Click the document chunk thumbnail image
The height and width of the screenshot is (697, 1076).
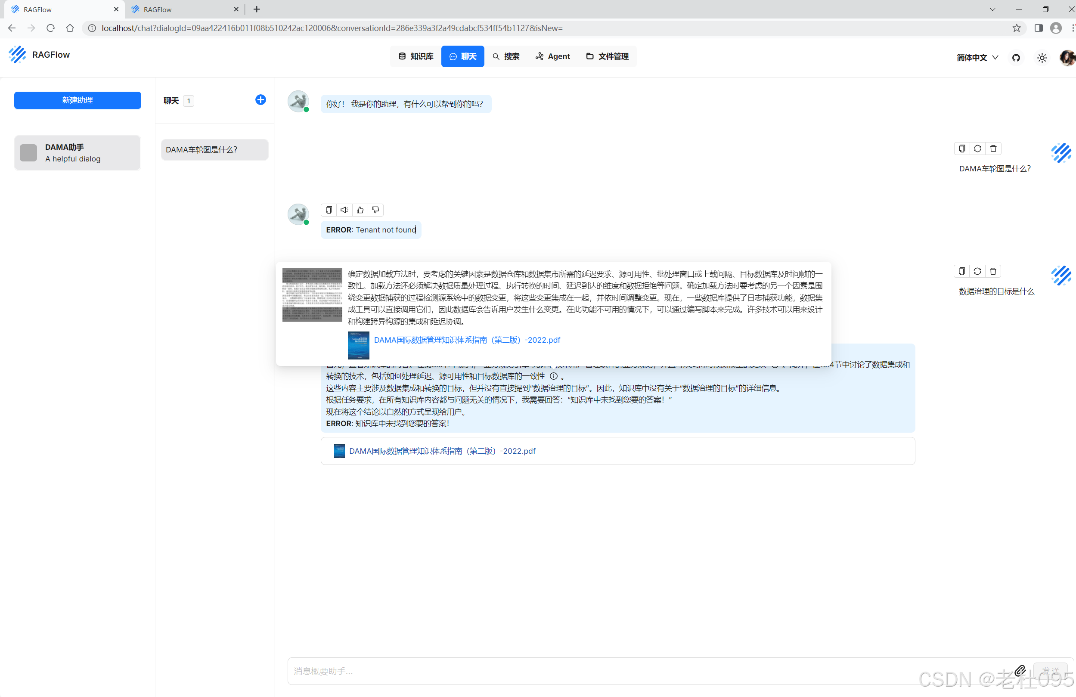(312, 295)
